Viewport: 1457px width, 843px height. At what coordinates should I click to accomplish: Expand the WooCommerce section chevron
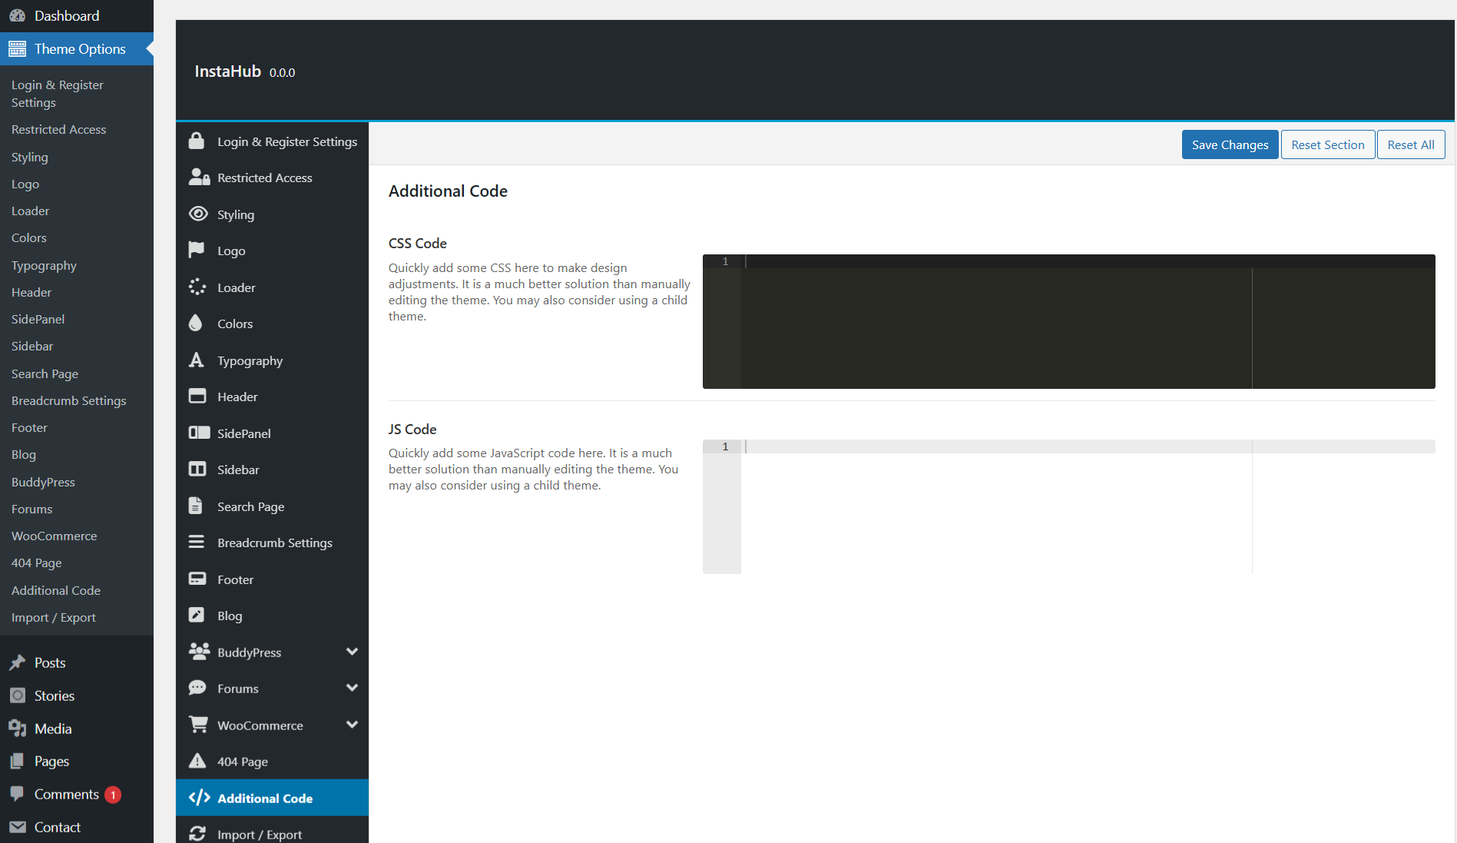pos(352,725)
